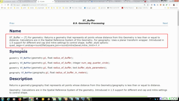179x101 pixels.
Task: Click radius_of_buffer_in_meters parameter text
Action: tap(71, 73)
